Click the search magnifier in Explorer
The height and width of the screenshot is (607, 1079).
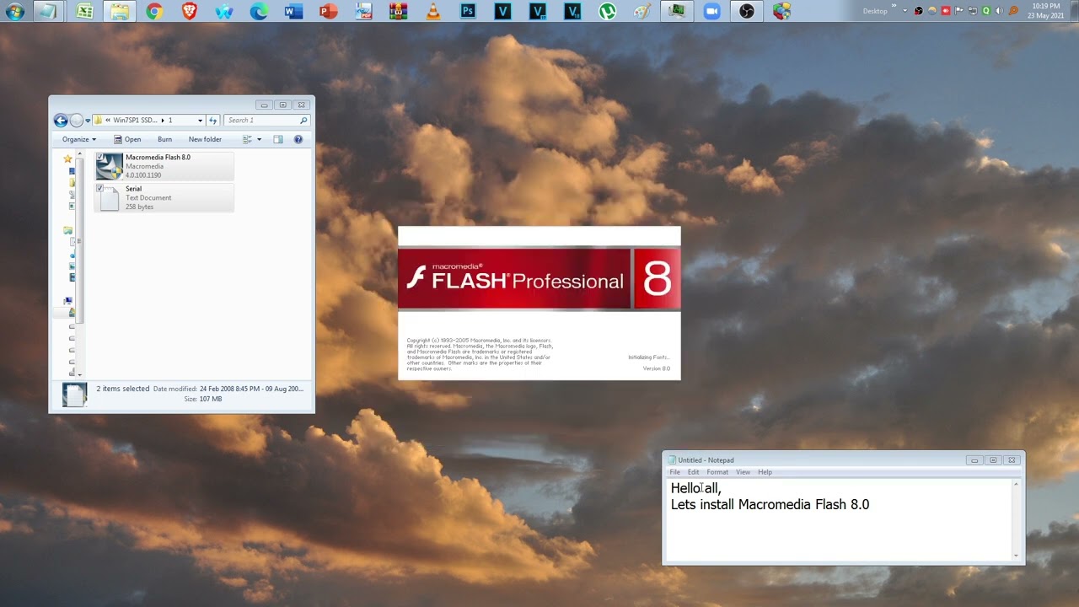303,121
